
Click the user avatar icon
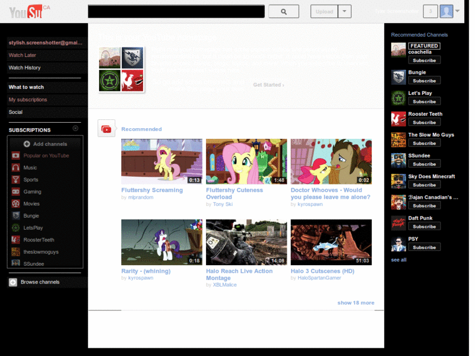(446, 11)
